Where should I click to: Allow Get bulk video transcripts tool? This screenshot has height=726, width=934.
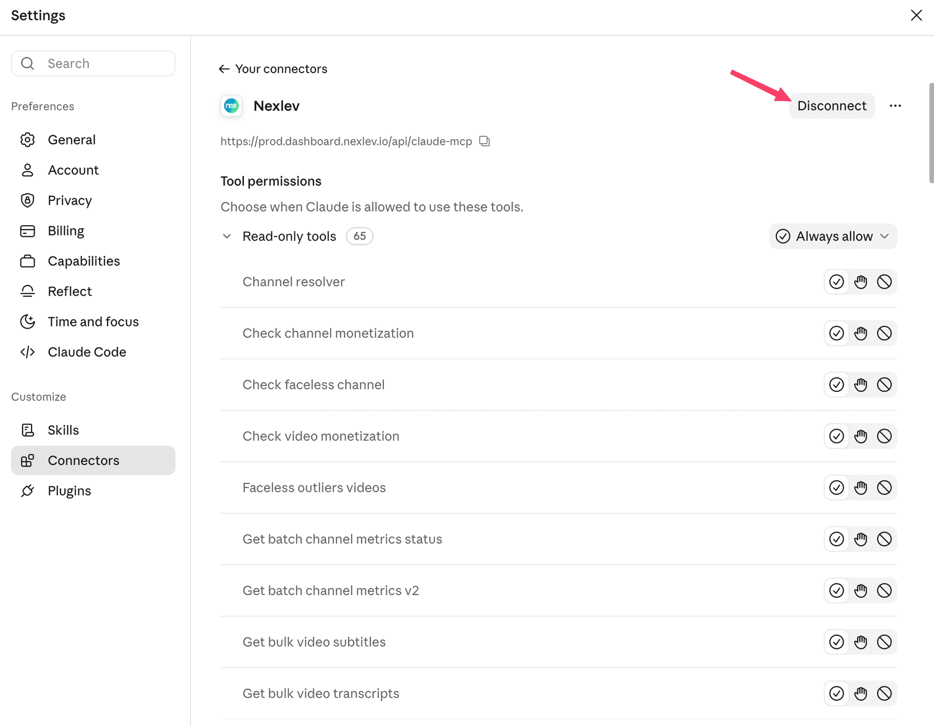[836, 693]
